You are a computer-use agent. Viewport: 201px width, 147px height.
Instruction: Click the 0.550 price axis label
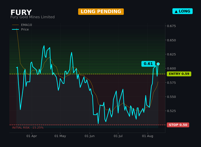[171, 97]
